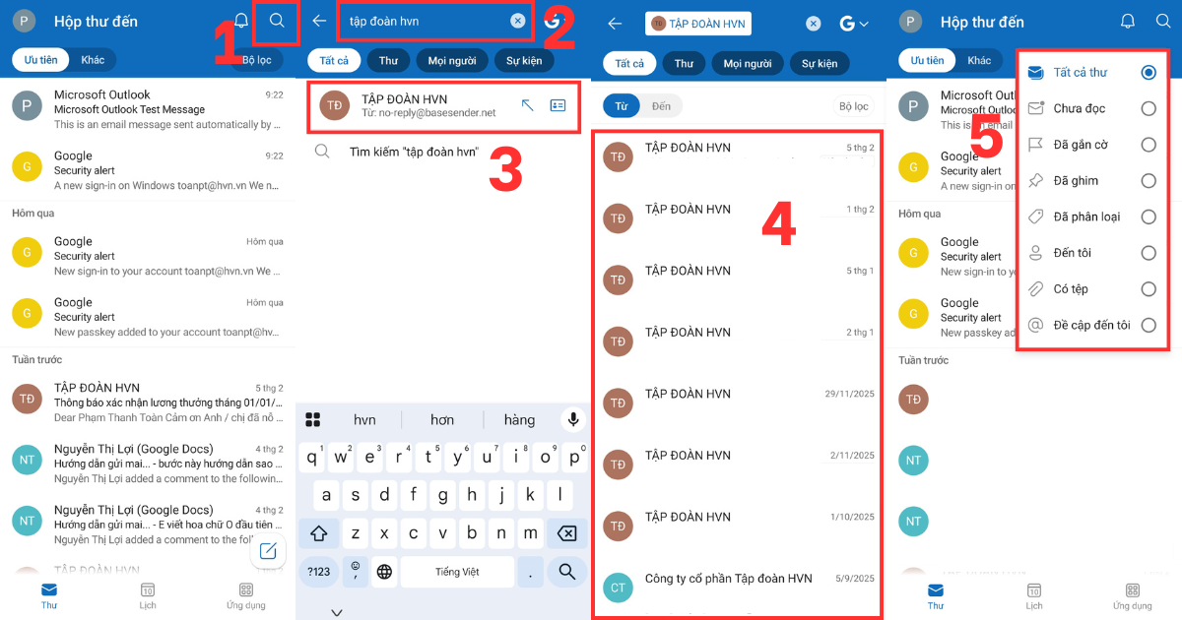Tap the notification bell icon

[239, 20]
